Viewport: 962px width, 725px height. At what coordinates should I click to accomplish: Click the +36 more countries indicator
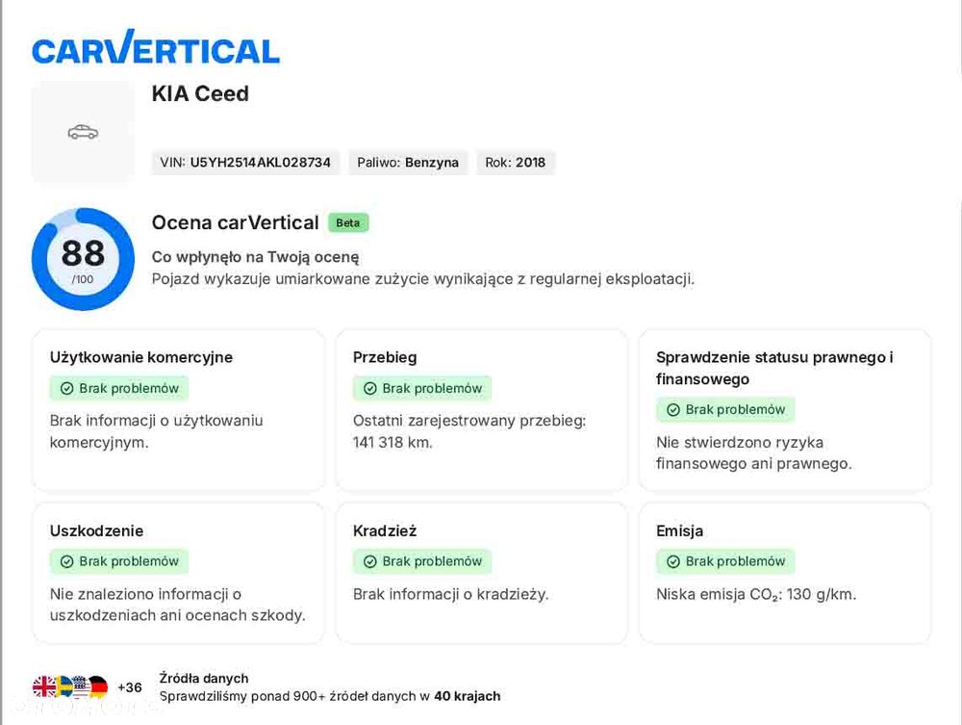pos(130,687)
